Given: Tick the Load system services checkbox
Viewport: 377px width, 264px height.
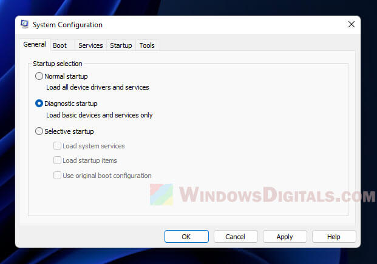Looking at the screenshot, I should [58, 146].
